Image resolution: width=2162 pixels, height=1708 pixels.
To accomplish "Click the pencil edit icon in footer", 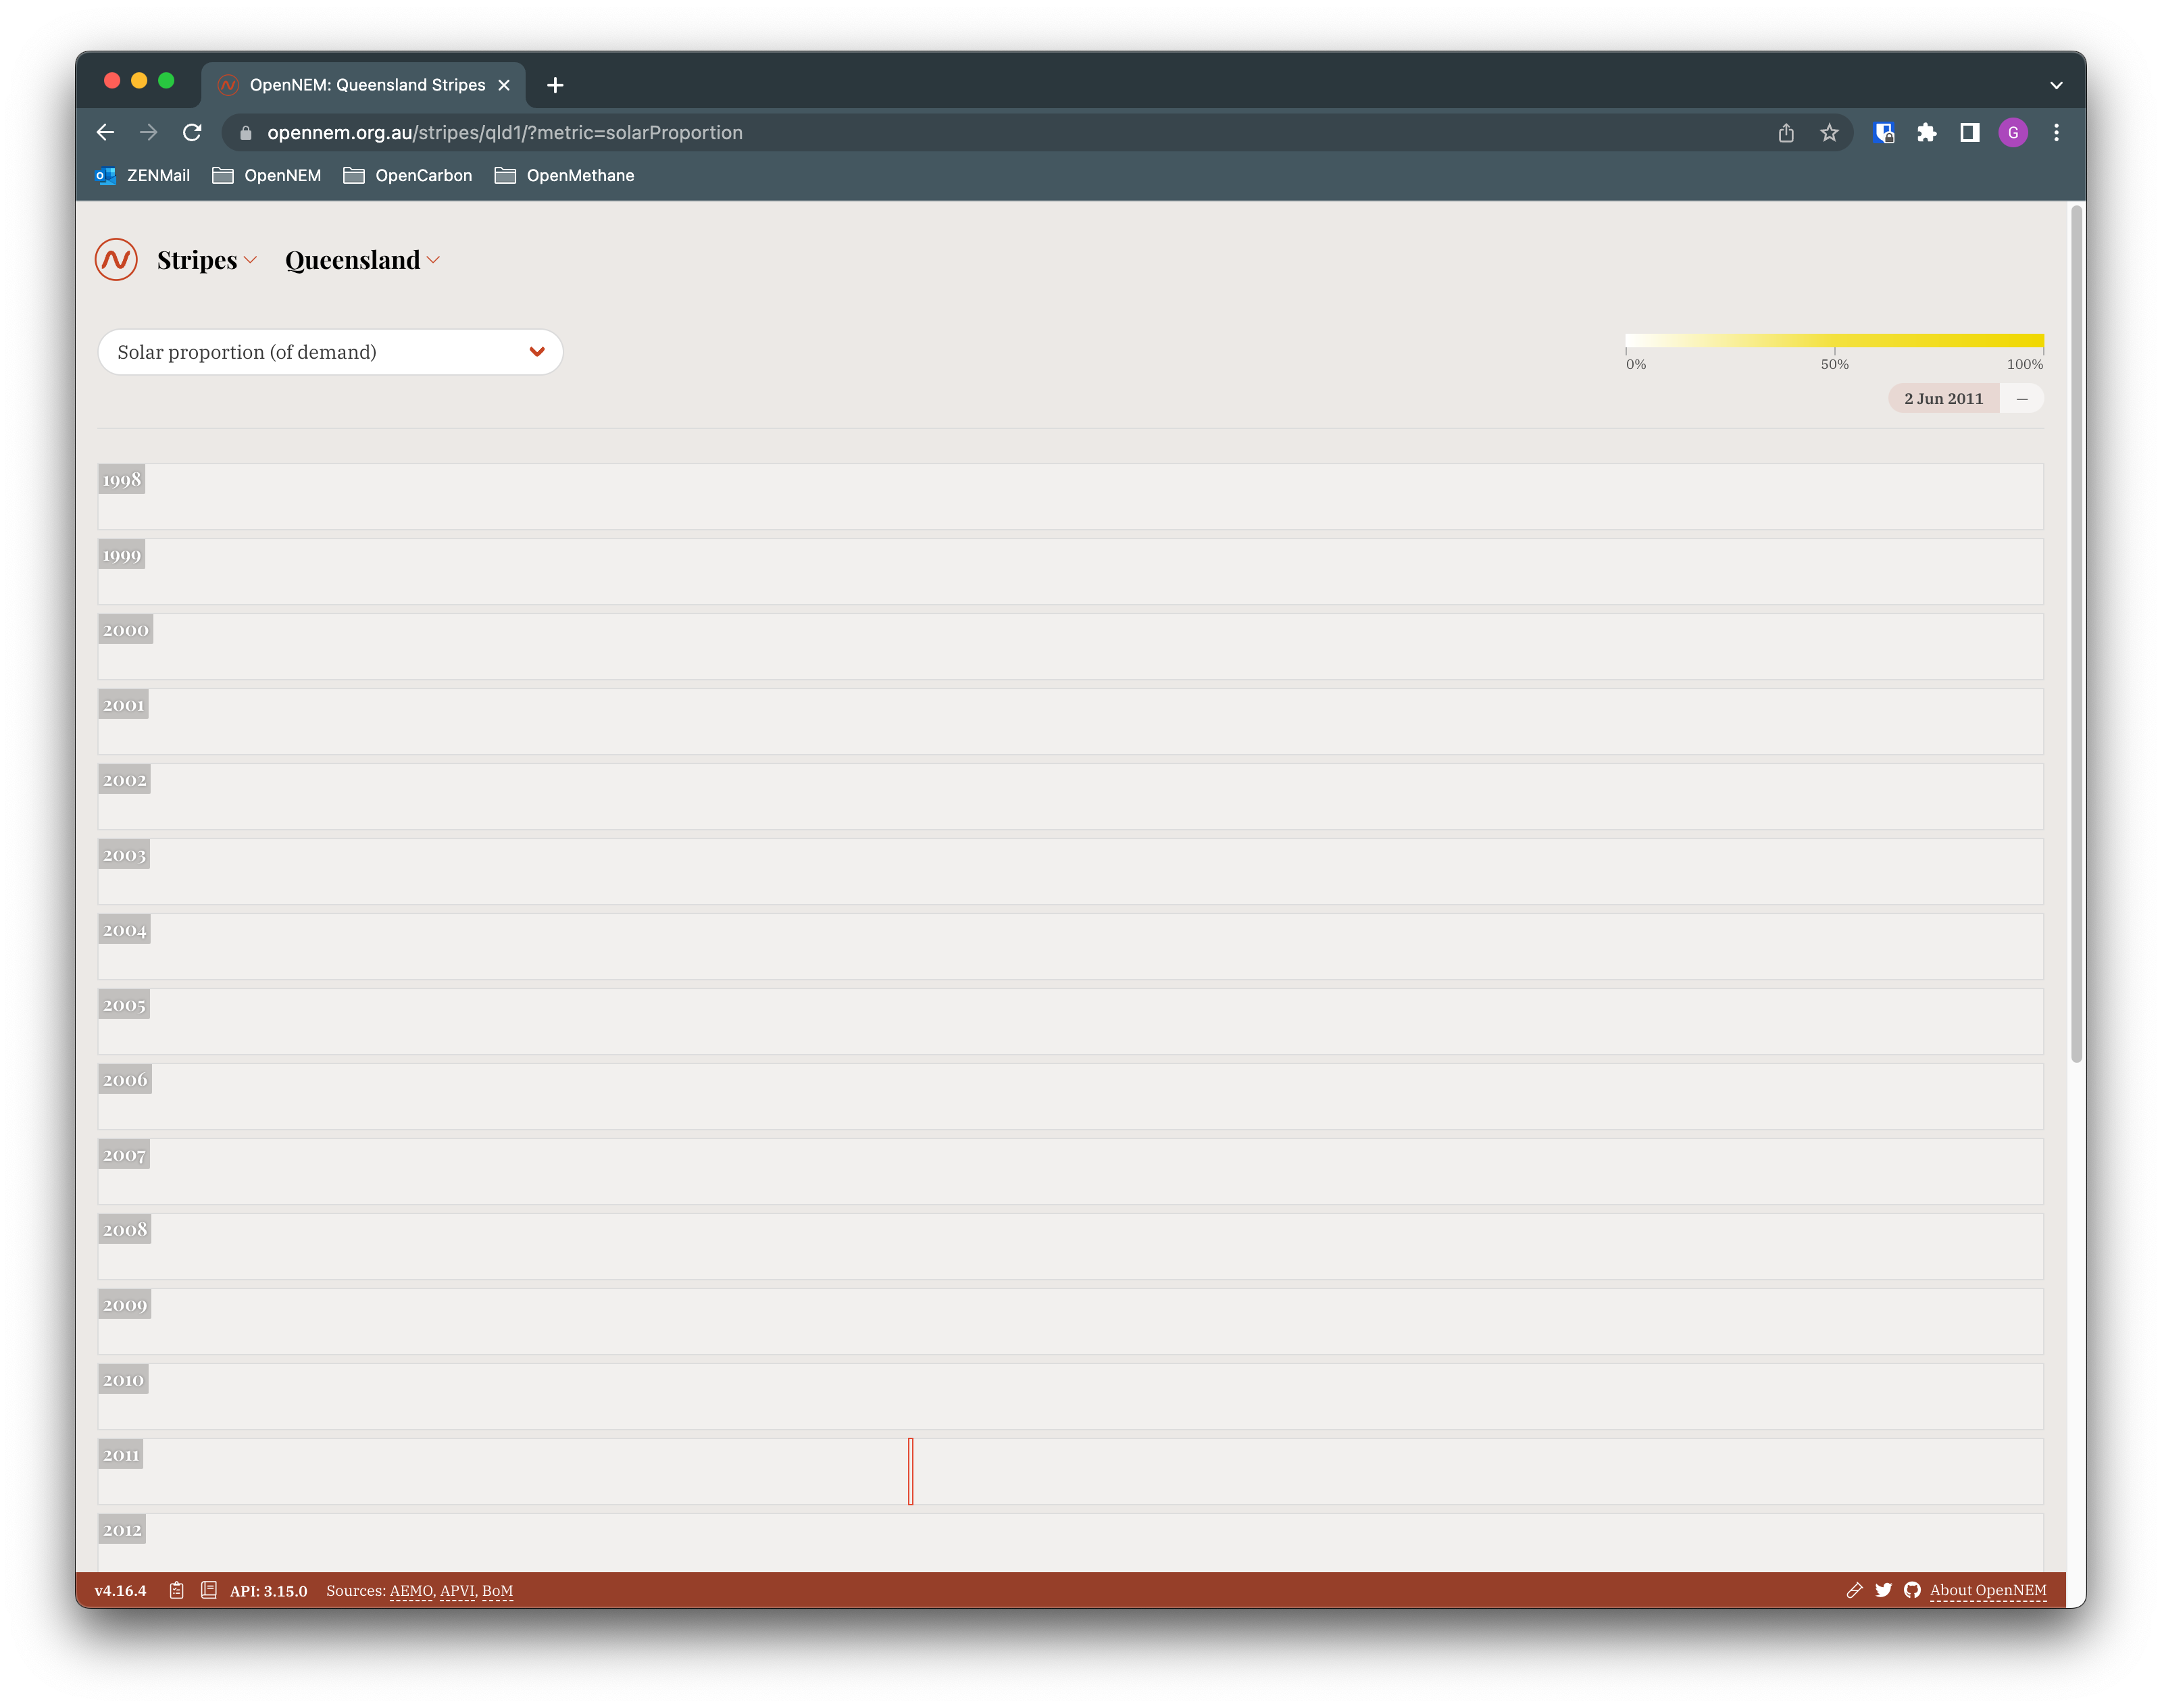I will click(1854, 1590).
